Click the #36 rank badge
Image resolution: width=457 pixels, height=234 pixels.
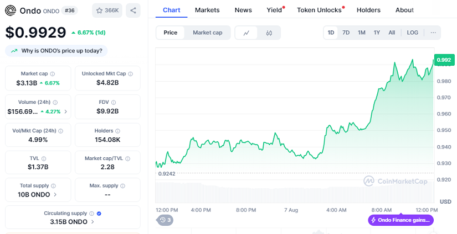pos(69,10)
